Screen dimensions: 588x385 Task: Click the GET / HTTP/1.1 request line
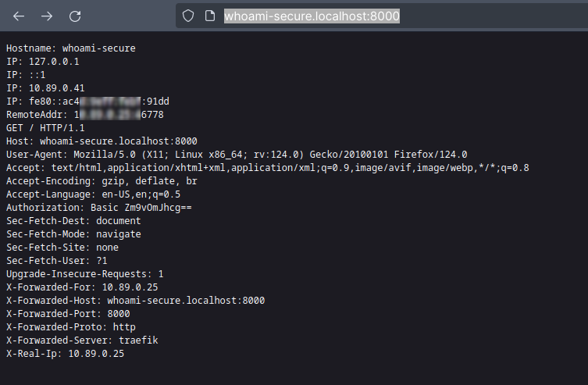[45, 128]
